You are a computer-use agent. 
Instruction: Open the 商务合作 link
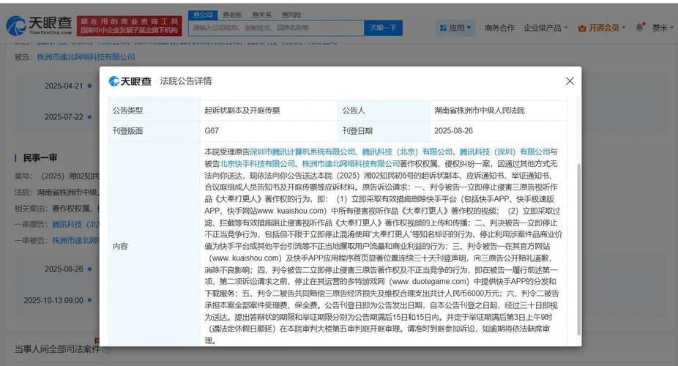click(499, 28)
